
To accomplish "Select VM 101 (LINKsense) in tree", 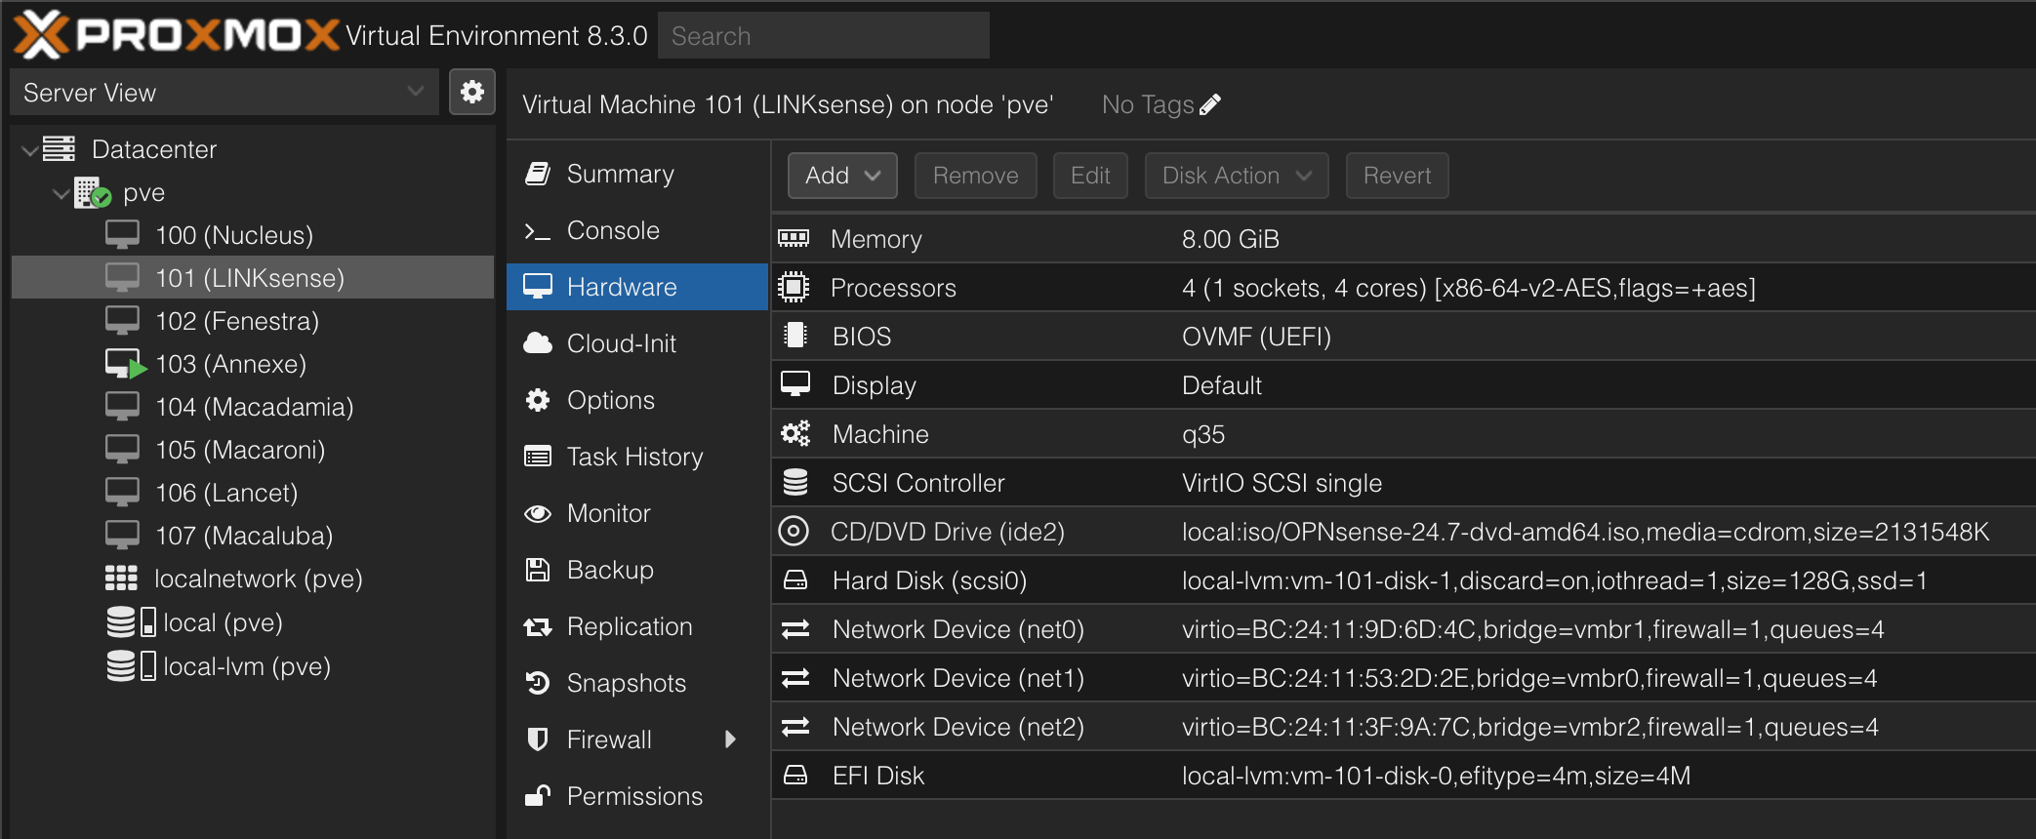I will pyautogui.click(x=253, y=278).
